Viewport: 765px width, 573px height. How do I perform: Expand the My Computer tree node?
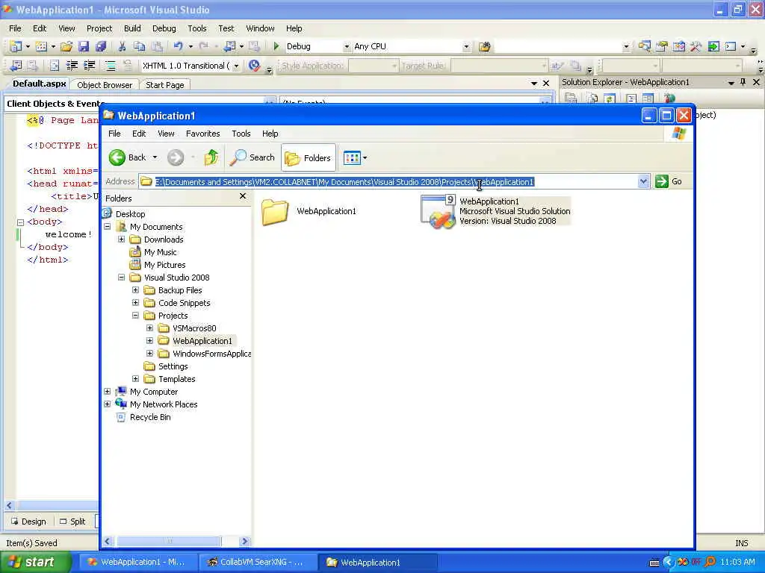click(x=108, y=391)
